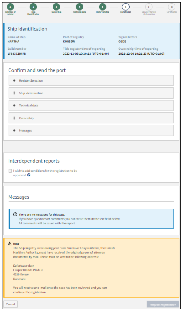Tick the add conditions for registration checkbox
This screenshot has width=184, height=313.
[x=10, y=171]
